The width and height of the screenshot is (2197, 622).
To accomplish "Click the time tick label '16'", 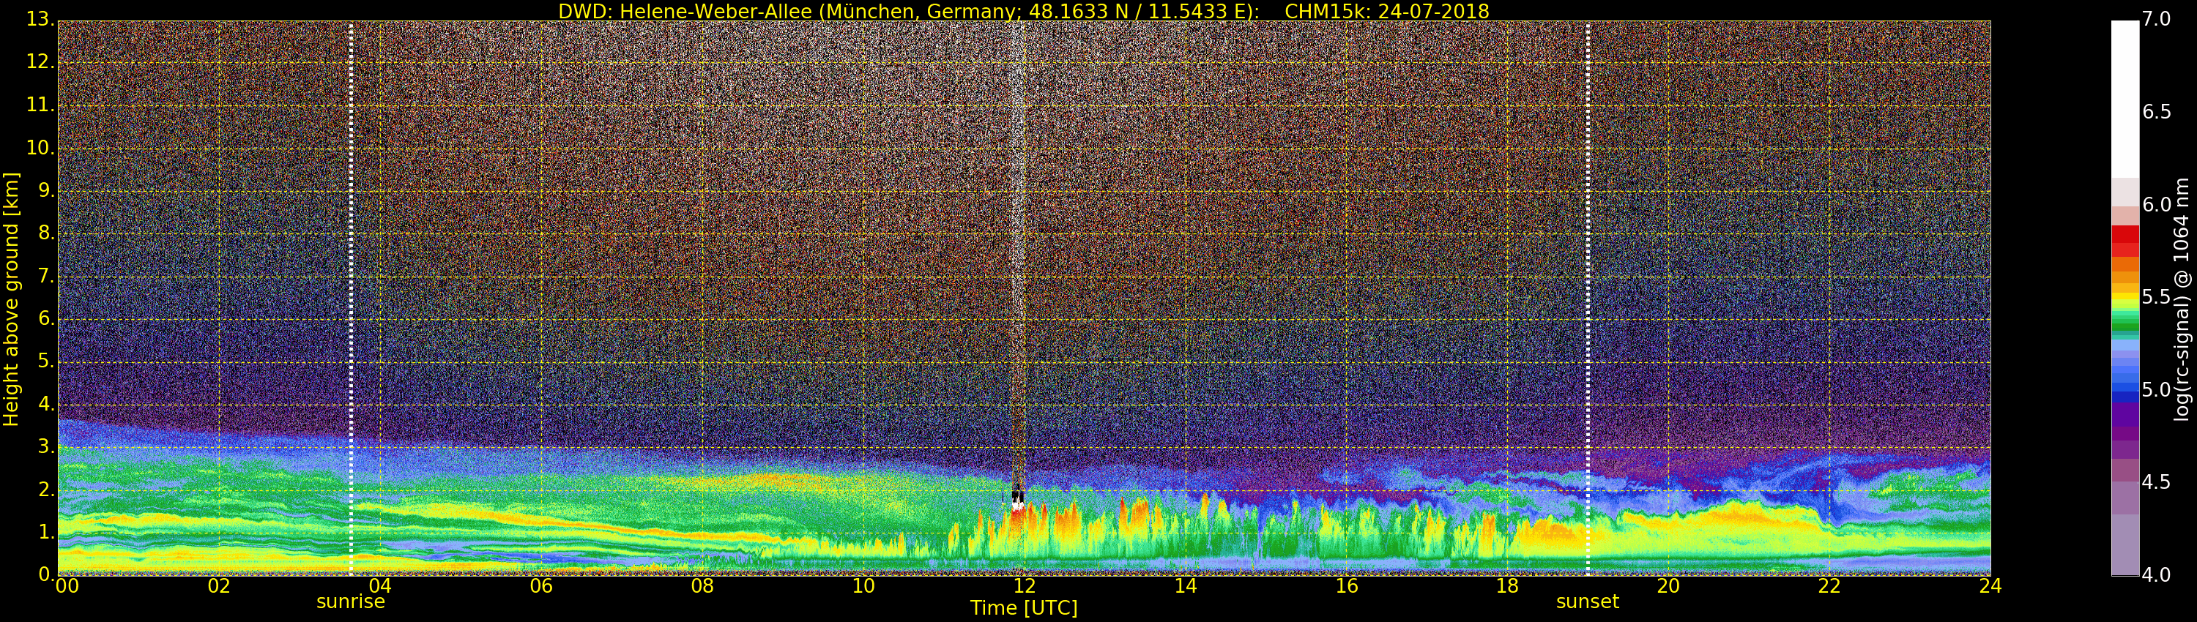I will (x=1347, y=586).
